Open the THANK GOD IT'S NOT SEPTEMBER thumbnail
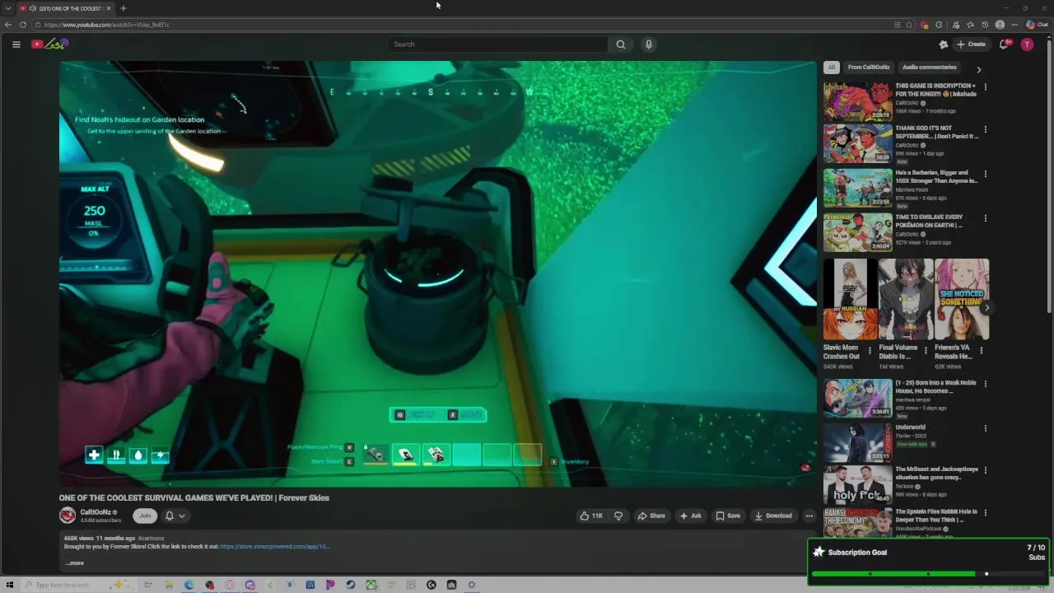The width and height of the screenshot is (1054, 593). tap(857, 144)
